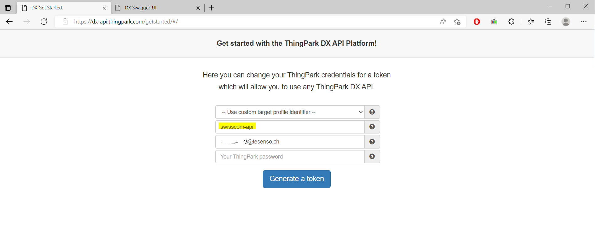595x230 pixels.
Task: Click the Generate a token button
Action: [x=297, y=179]
